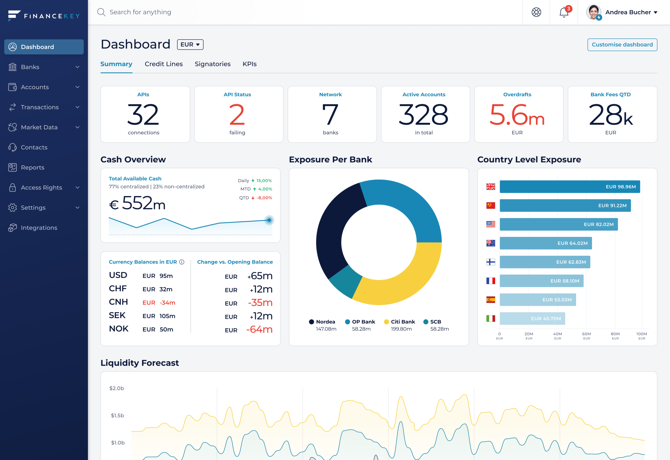670x460 pixels.
Task: Click the Customise dashboard button
Action: coord(622,45)
